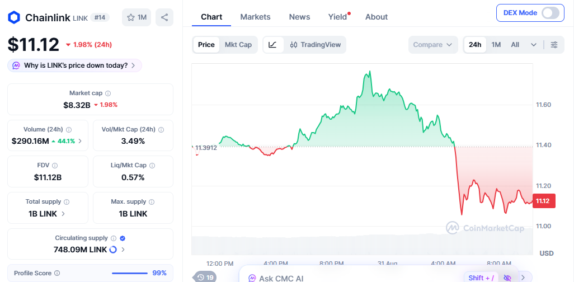
Task: Click the circulating supply ring chart icon
Action: [113, 250]
